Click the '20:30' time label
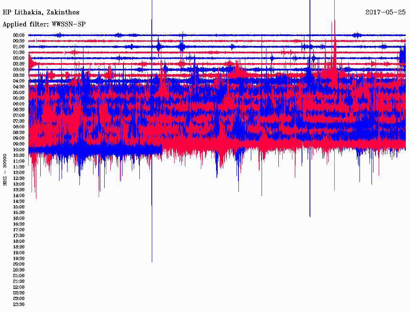409x312 pixels. [19, 270]
